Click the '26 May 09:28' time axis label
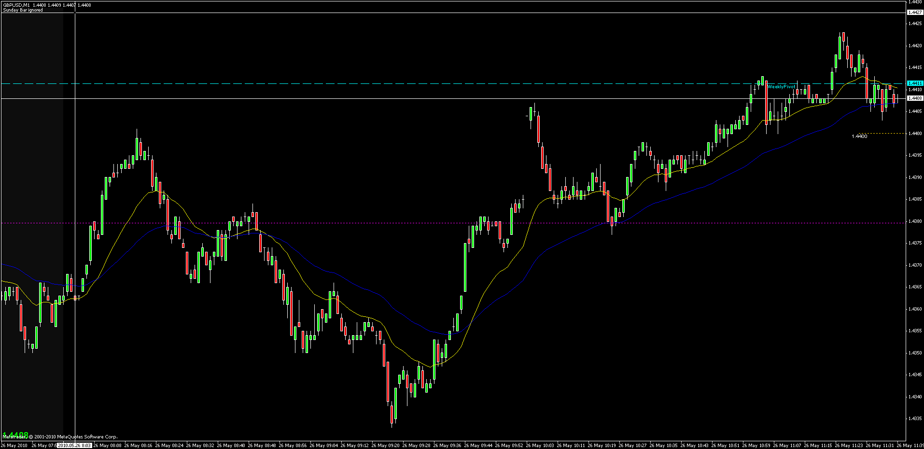The width and height of the screenshot is (924, 449). pos(416,446)
